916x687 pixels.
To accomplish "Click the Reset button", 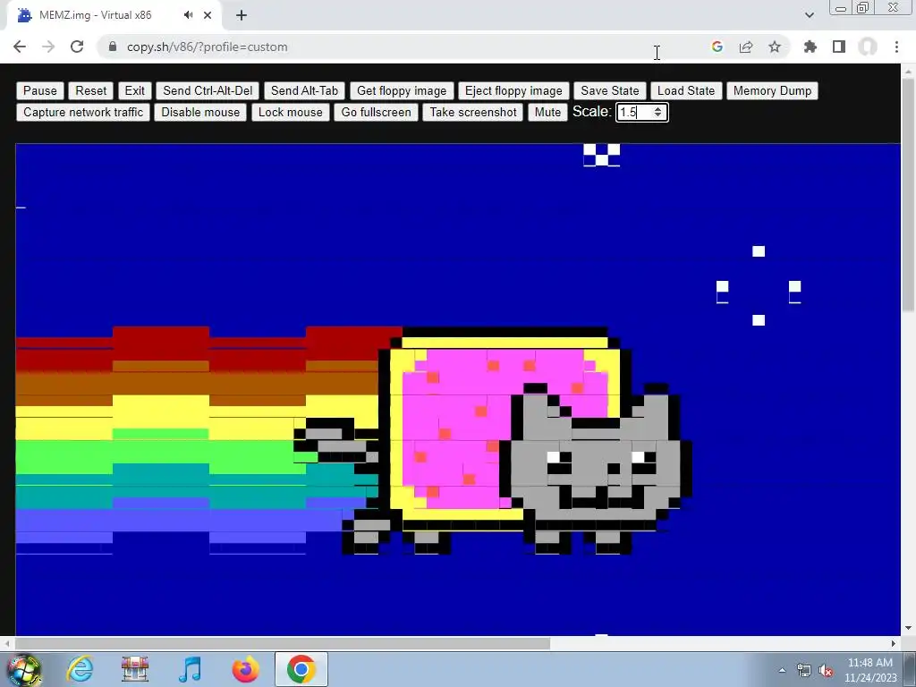I will pyautogui.click(x=91, y=90).
